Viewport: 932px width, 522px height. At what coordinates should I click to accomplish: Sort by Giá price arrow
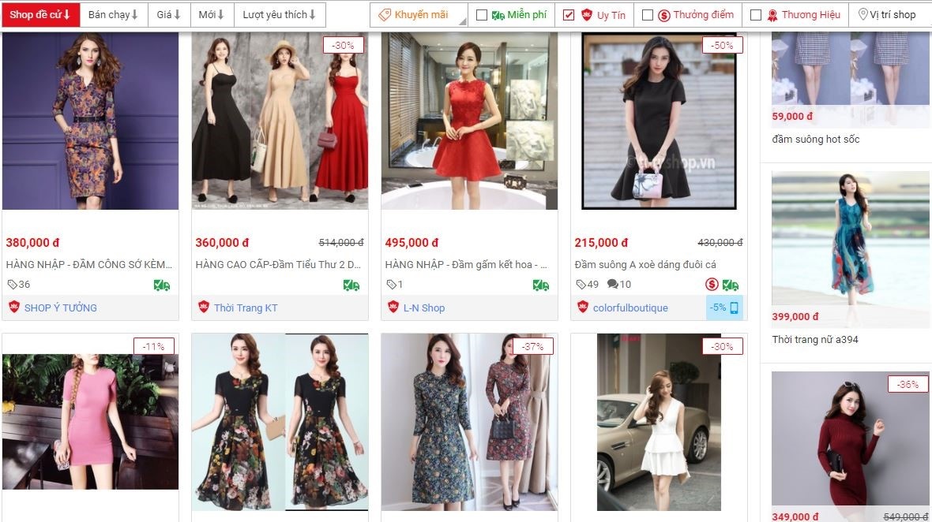[169, 15]
